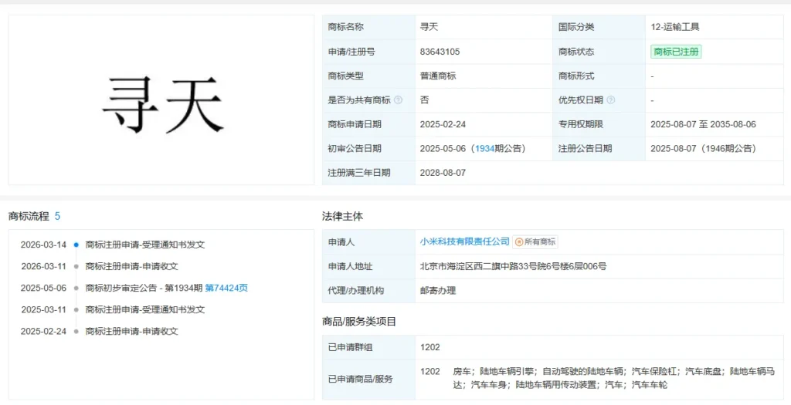
Task: Open the 1934 期公告 link
Action: 484,149
